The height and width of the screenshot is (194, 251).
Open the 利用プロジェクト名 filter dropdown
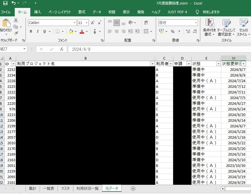152,64
